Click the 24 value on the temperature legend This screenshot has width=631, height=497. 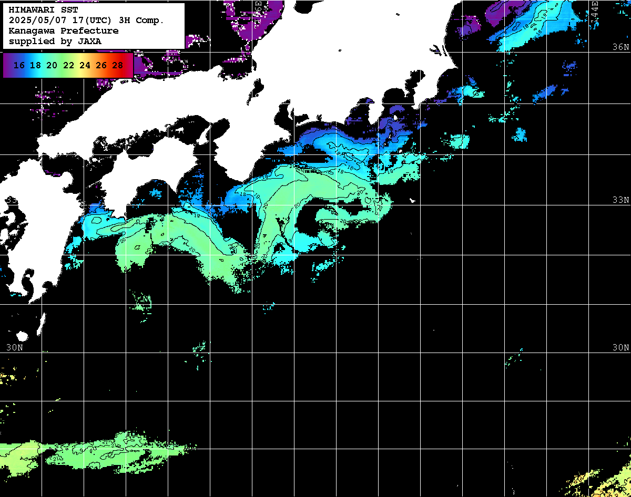[85, 66]
